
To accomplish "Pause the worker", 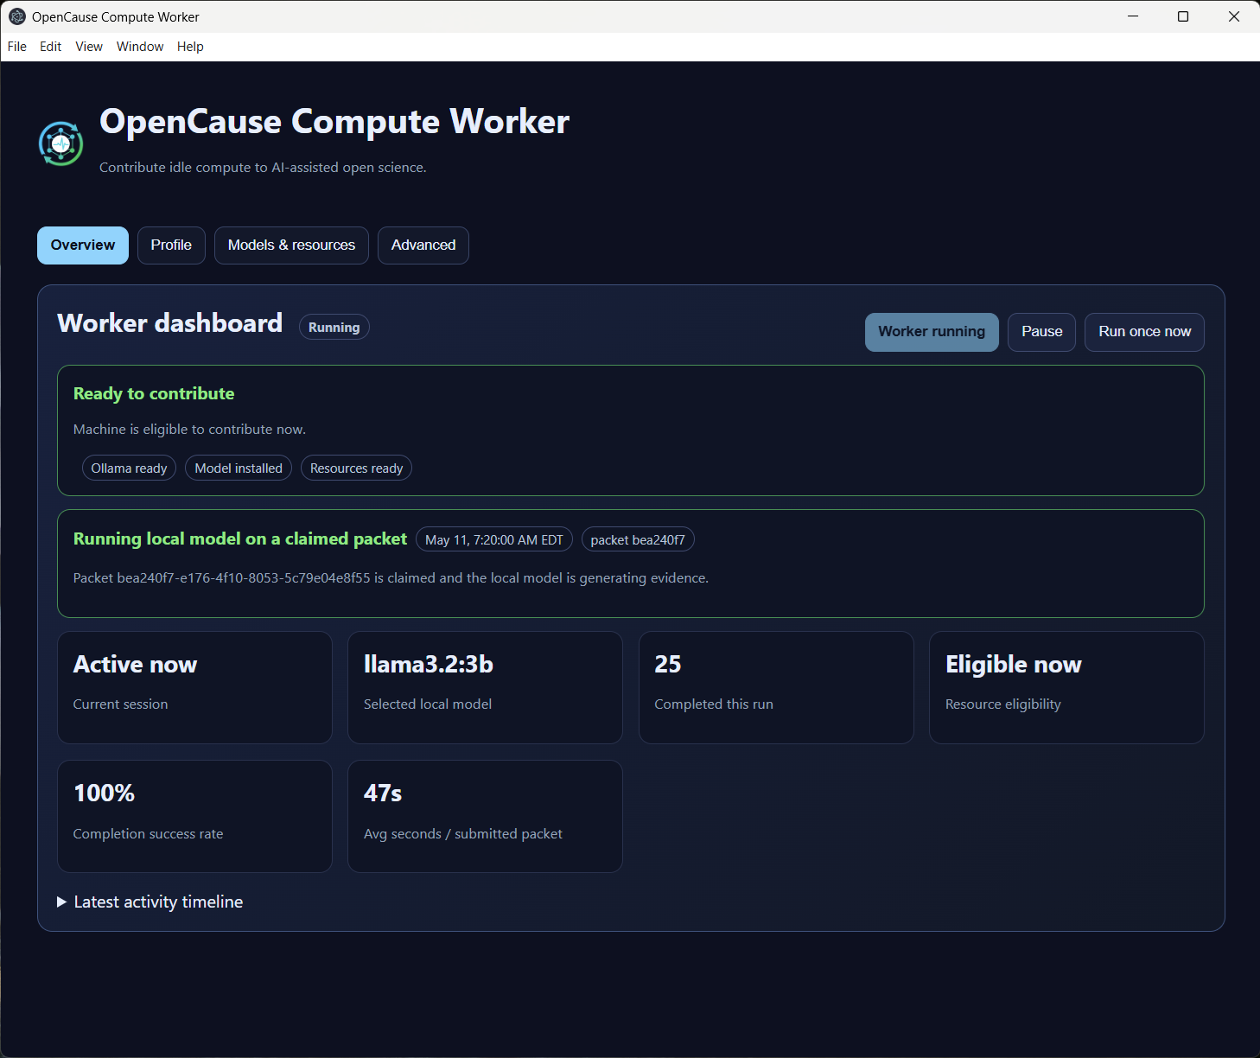I will (x=1042, y=332).
